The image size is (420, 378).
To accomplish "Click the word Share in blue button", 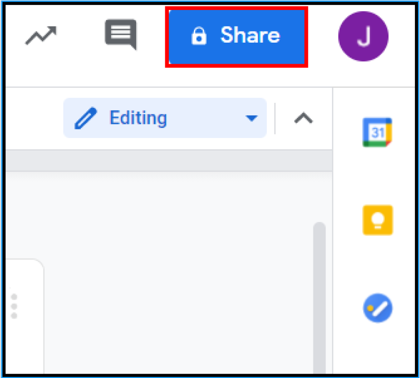I will (250, 36).
